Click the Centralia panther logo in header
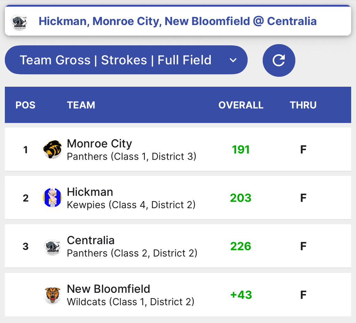 pos(19,22)
